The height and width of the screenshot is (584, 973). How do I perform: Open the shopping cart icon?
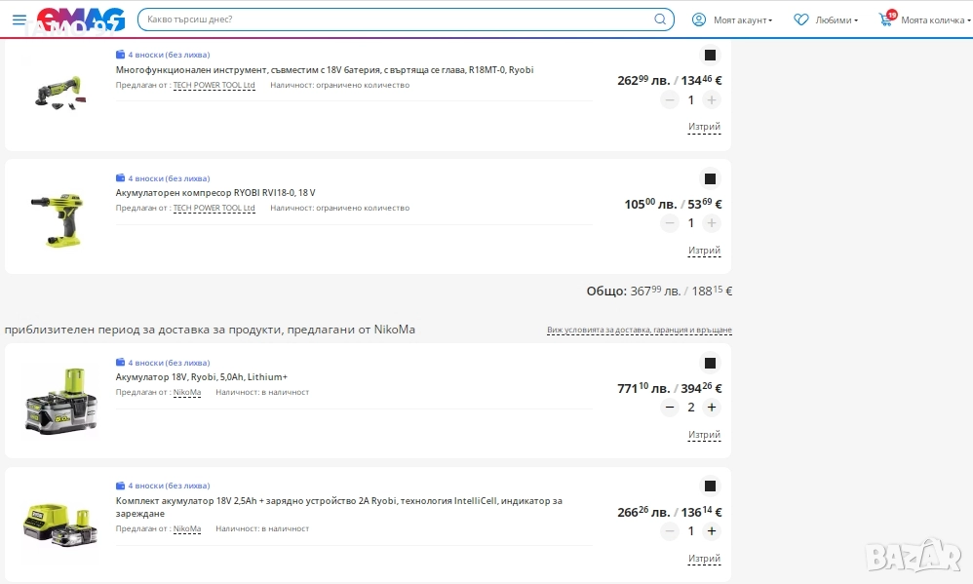pyautogui.click(x=886, y=19)
